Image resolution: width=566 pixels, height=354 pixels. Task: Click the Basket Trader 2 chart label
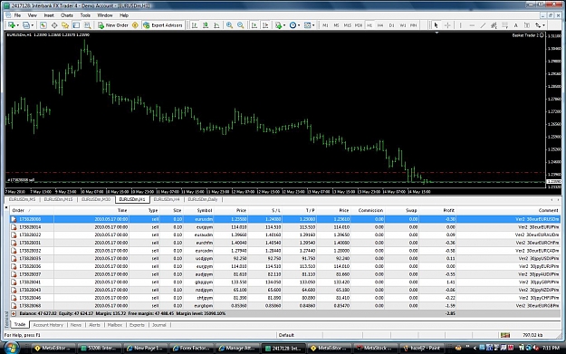coord(528,35)
